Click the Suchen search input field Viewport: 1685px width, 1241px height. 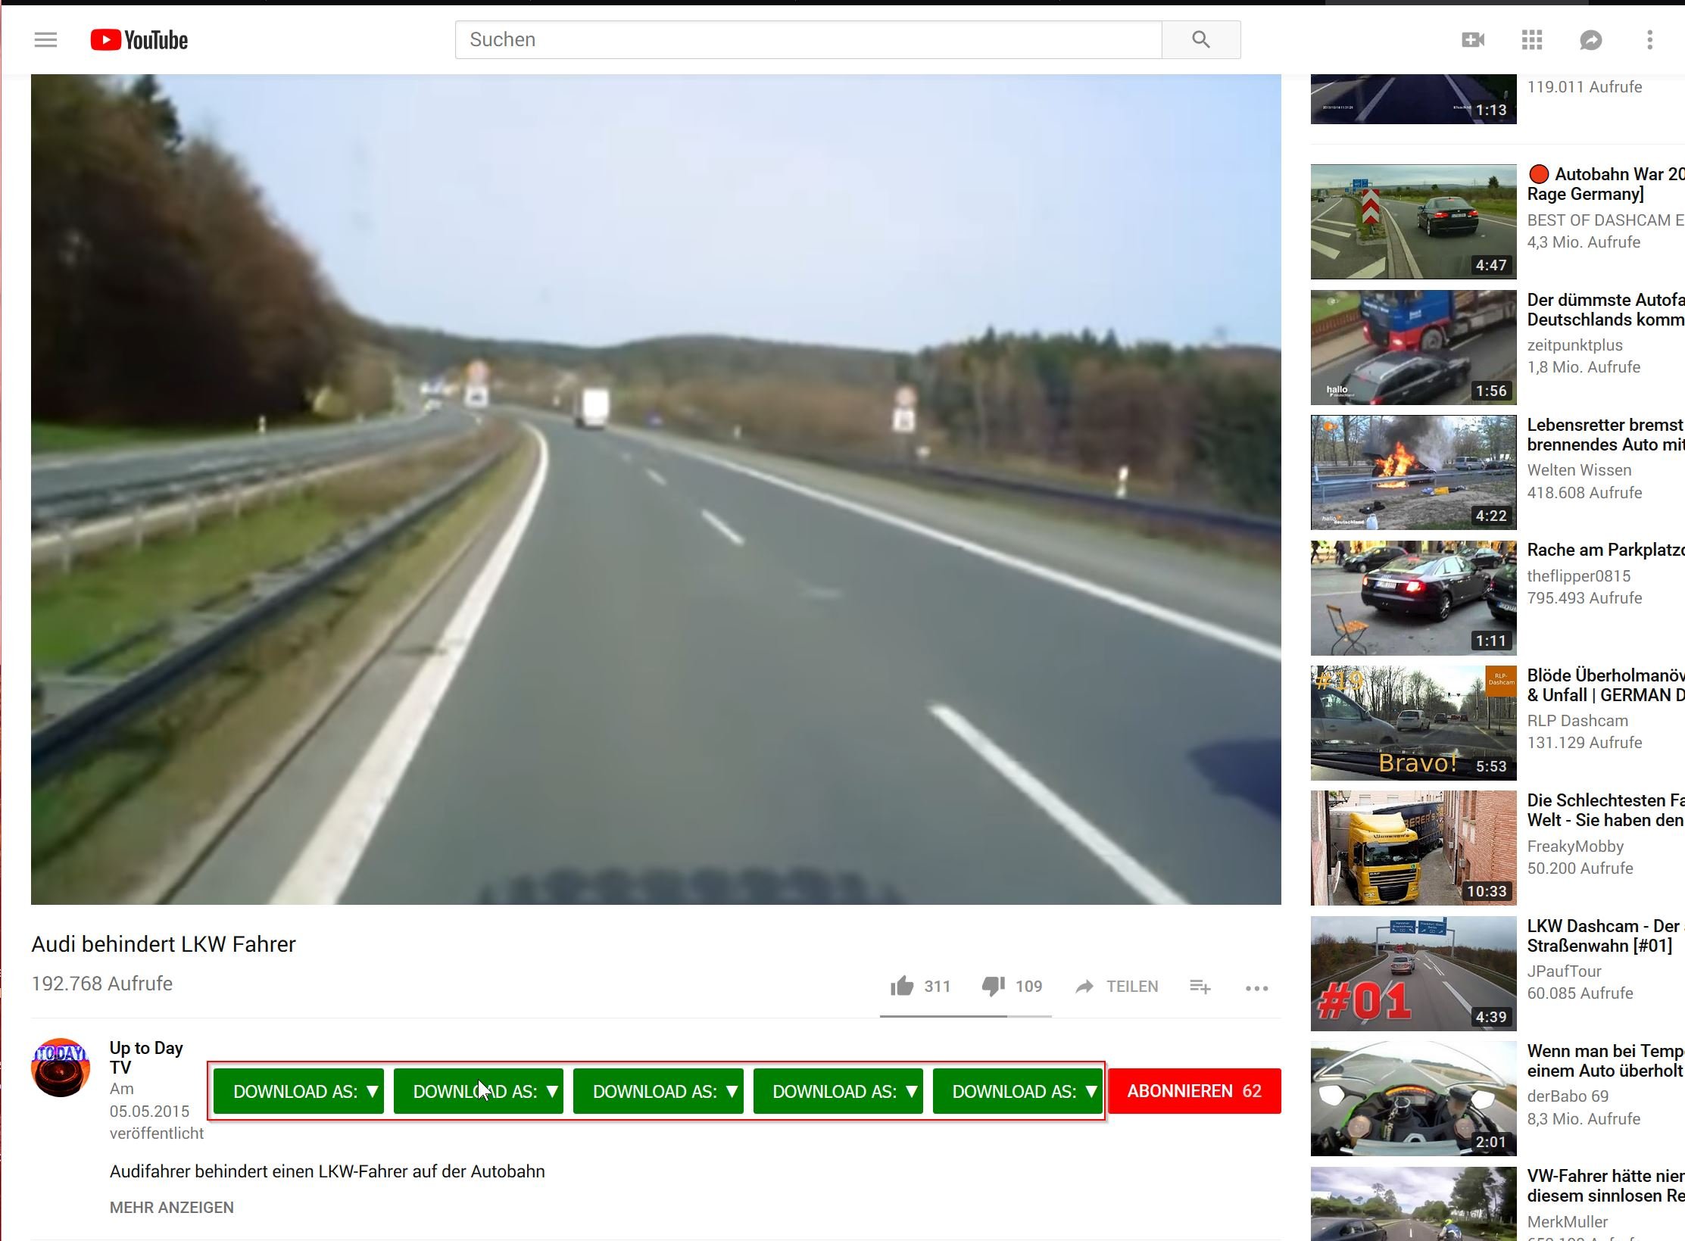click(x=807, y=39)
